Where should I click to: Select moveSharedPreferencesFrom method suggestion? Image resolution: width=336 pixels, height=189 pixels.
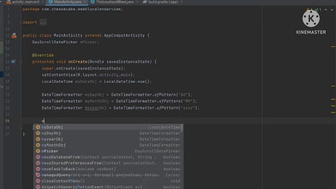108,163
